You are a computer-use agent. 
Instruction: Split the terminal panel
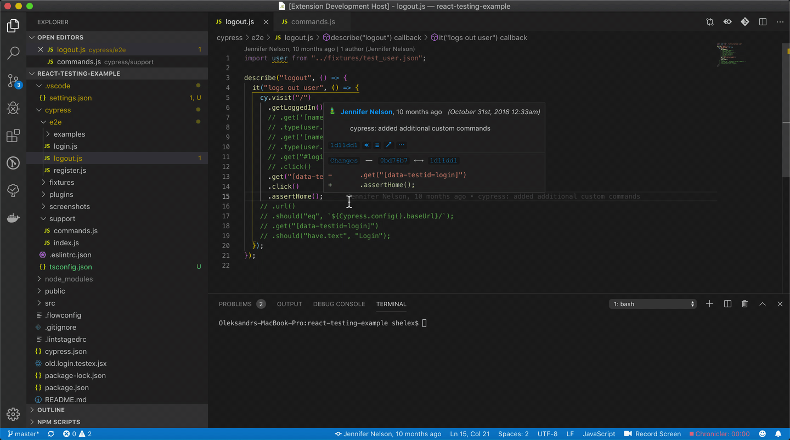(727, 304)
